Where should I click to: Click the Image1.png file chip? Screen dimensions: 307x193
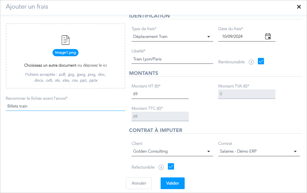point(65,52)
